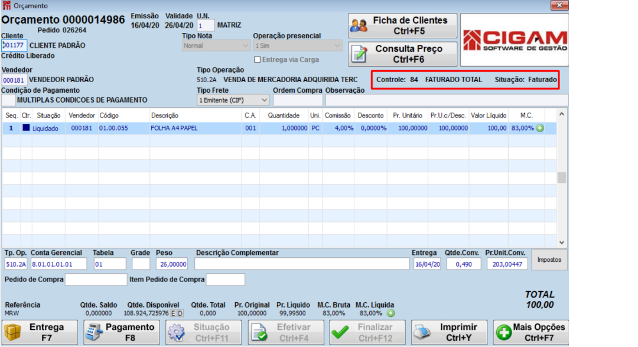Click the Pr. Unitário 100,00000 cell
Viewport: 638px width, 347px height.
pyautogui.click(x=408, y=128)
